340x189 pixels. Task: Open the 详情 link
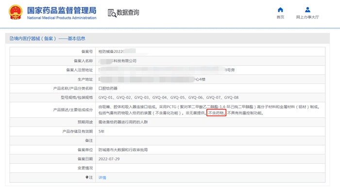click(x=102, y=177)
